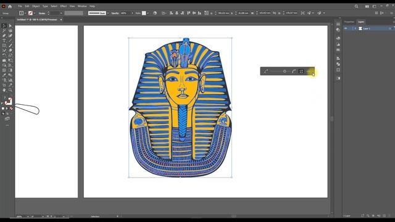Switch to Color fill mode

3,109
